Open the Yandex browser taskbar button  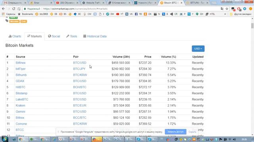pyautogui.click(x=63, y=139)
